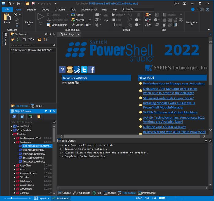Screen dimensions: 214x201
Task: Click Start Page horizontal scrollbar right arrow
Action: pyautogui.click(x=204, y=136)
